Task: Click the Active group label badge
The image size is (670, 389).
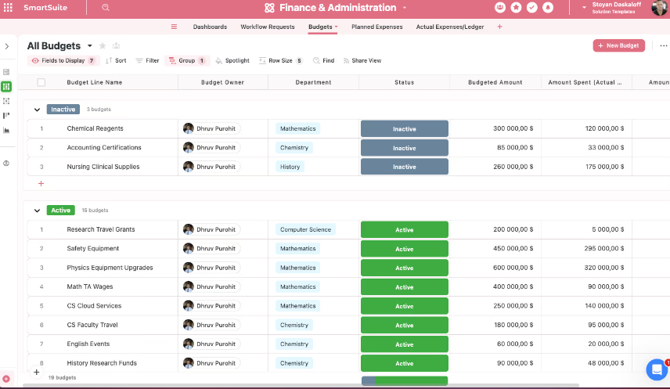Action: (61, 211)
